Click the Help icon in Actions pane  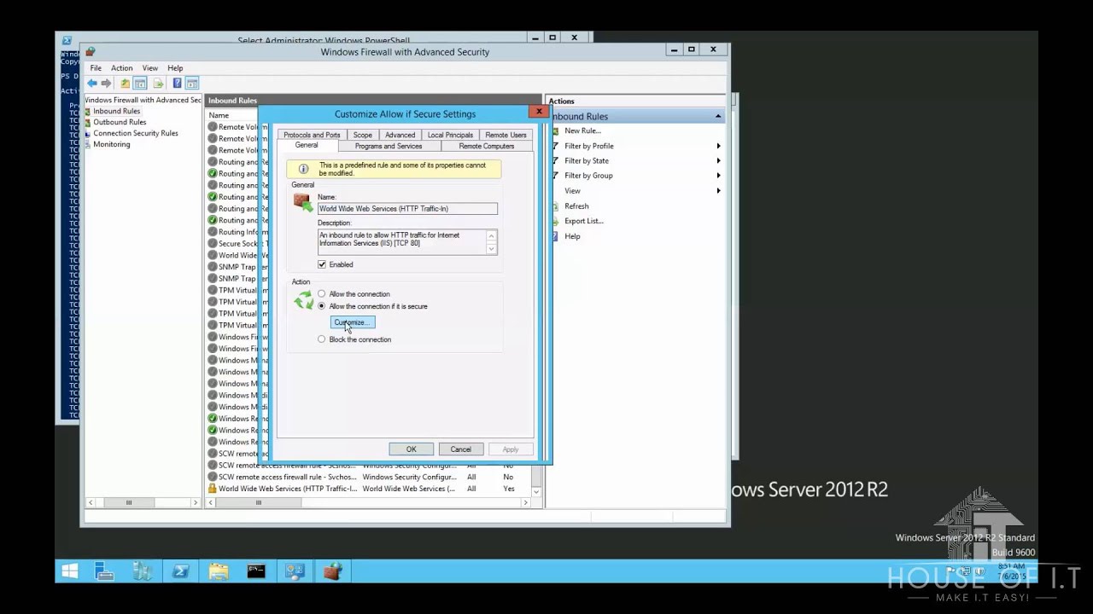pos(555,236)
